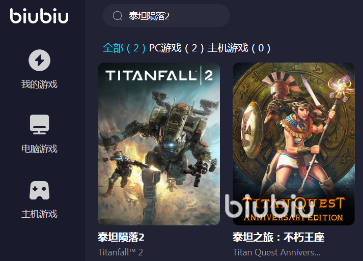Select the gamepad console games icon
Viewport: 363px width, 261px height.
39,190
